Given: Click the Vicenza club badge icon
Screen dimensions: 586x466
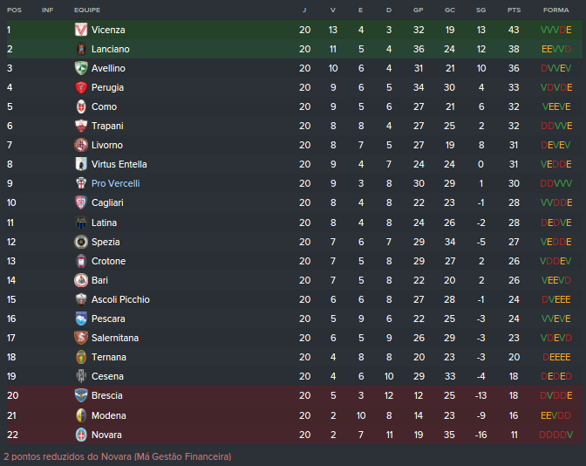Looking at the screenshot, I should (x=81, y=30).
